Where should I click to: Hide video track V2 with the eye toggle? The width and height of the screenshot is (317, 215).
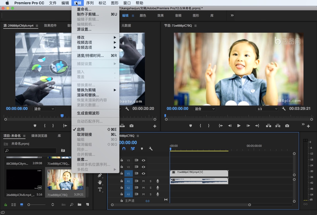144,167
